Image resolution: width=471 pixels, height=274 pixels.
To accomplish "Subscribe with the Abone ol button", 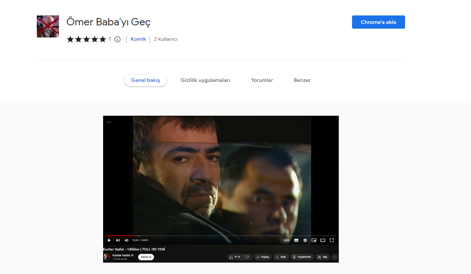I will pos(146,257).
